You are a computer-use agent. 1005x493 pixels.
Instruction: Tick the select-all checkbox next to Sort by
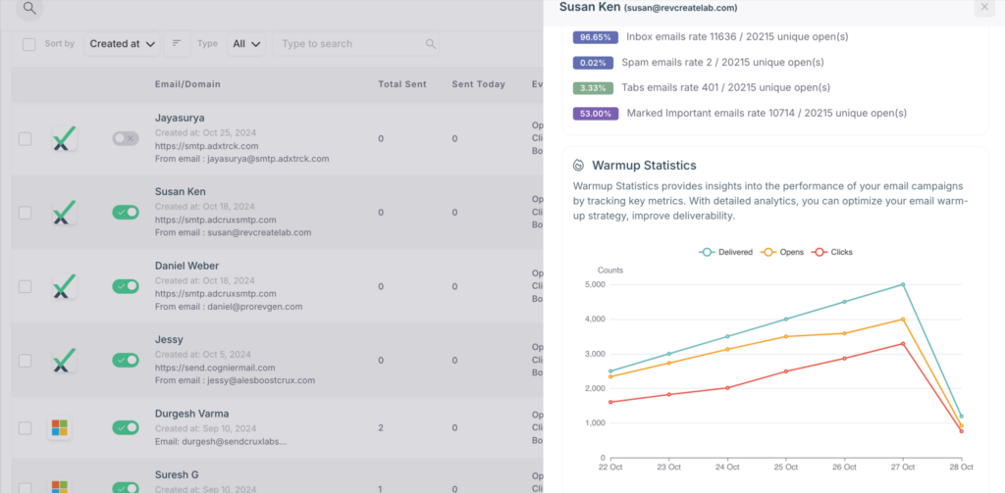pos(28,44)
